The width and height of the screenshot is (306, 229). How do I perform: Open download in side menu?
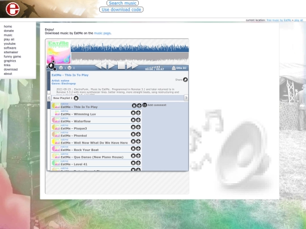point(11,70)
